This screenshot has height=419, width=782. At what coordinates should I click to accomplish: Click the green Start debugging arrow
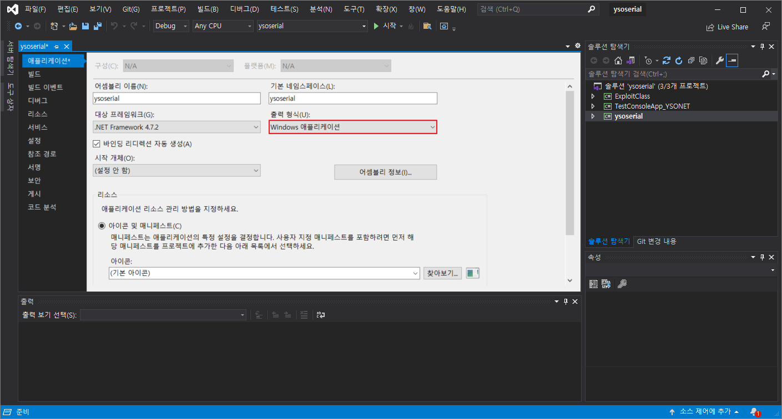[x=376, y=26]
